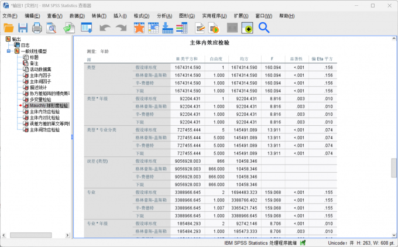Image resolution: width=398 pixels, height=247 pixels.
Task: Collapse the 一般线性模型 tree node
Action: tap(9, 51)
